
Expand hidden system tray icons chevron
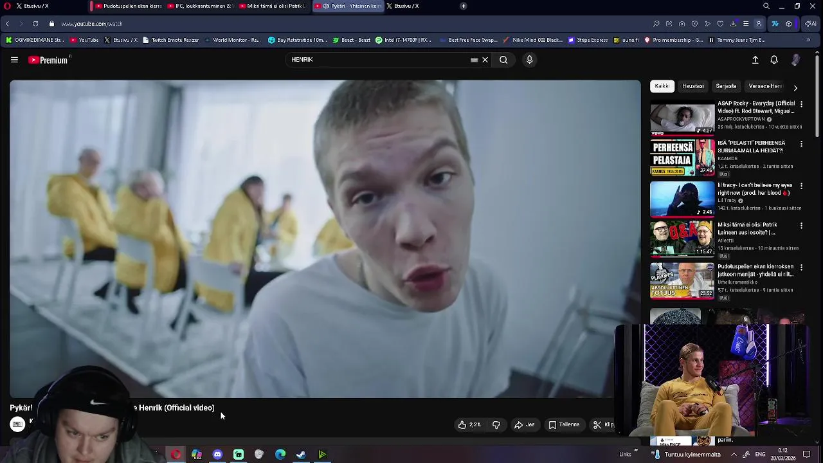tap(734, 455)
